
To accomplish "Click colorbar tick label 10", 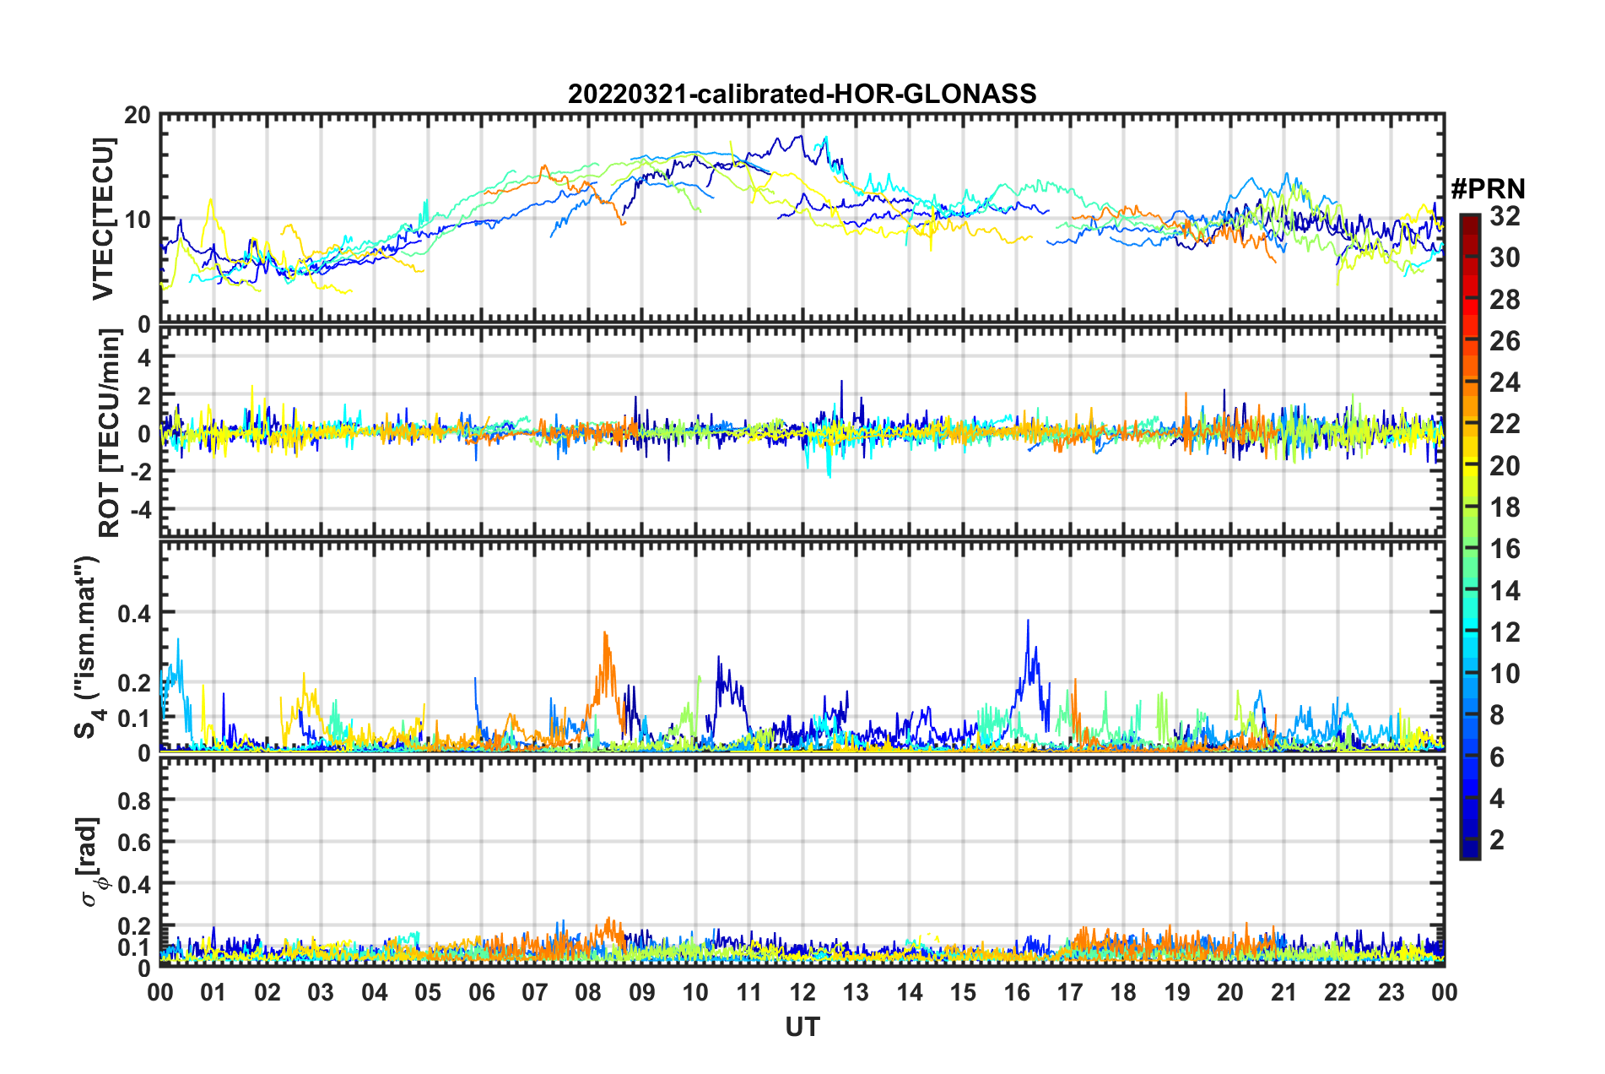I will click(x=1505, y=674).
